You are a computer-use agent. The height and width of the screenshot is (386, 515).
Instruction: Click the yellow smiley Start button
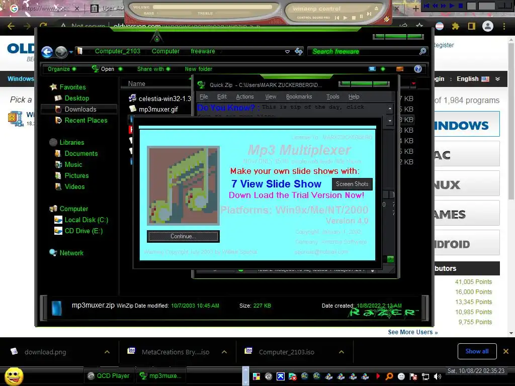point(14,376)
